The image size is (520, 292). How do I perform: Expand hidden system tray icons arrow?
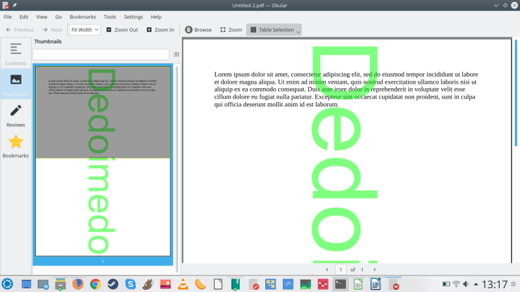click(476, 284)
